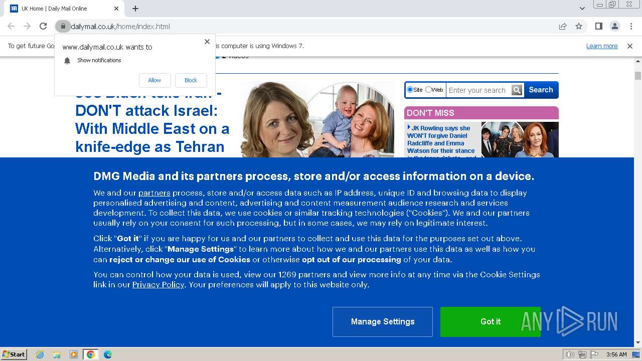Image resolution: width=642 pixels, height=361 pixels.
Task: Select the Site search radio button
Action: point(410,90)
